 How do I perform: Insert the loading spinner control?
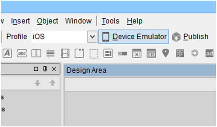(194, 53)
